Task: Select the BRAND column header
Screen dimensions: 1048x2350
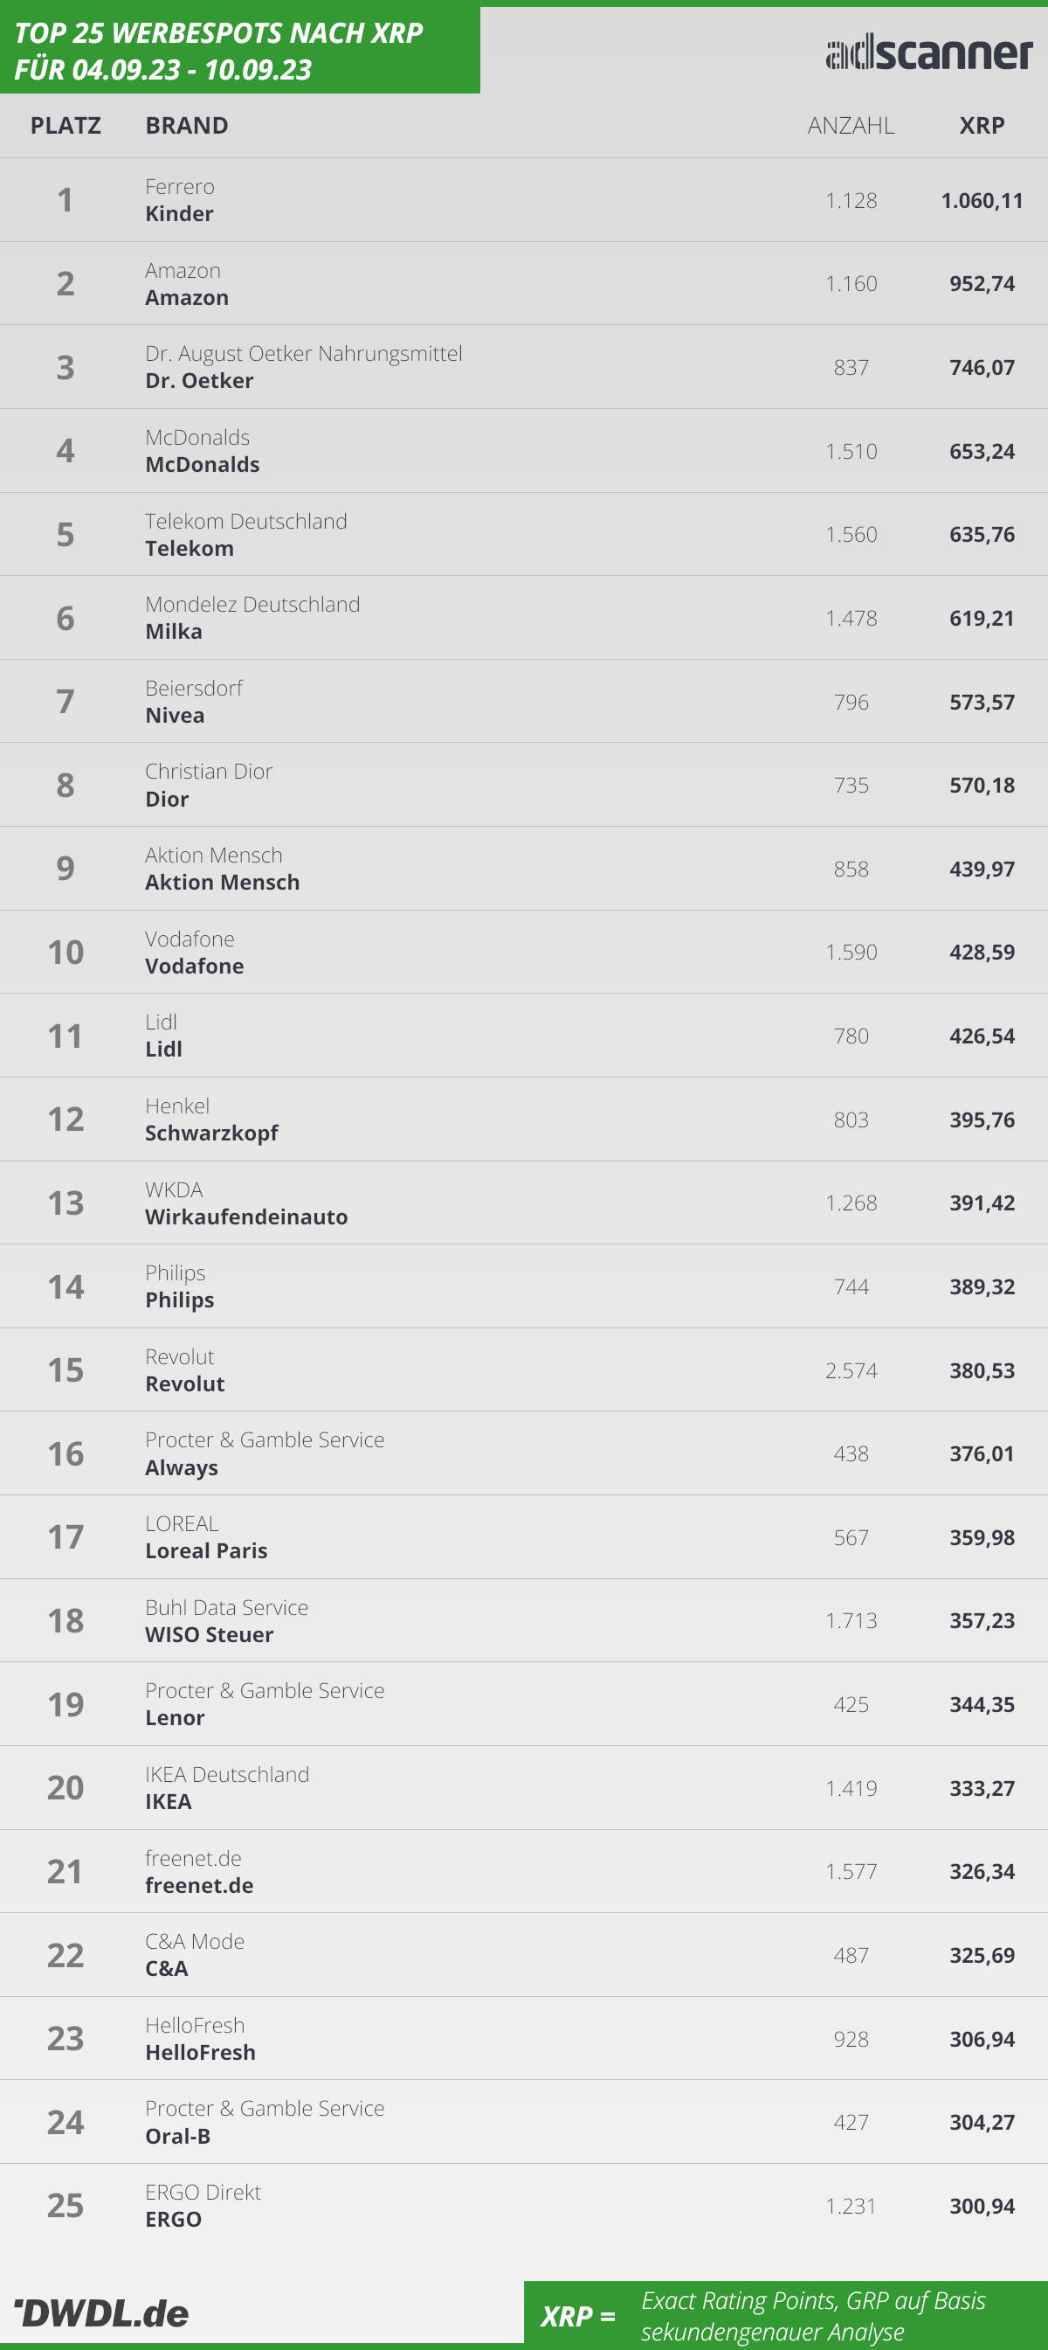Action: pos(187,125)
